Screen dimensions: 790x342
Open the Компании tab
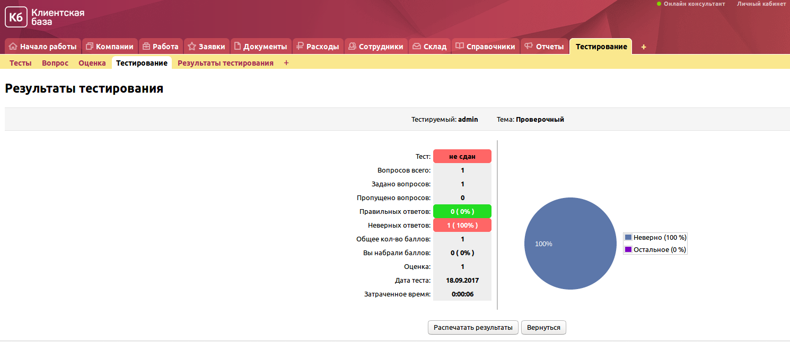click(110, 47)
